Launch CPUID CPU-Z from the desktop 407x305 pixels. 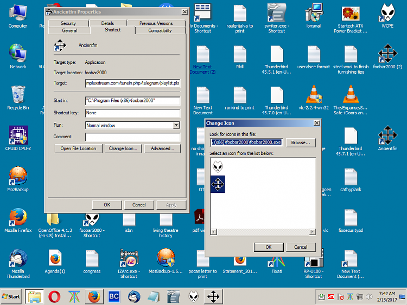pos(18,138)
